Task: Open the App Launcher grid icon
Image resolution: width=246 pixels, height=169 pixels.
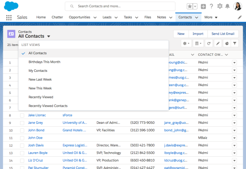Action: (9, 18)
